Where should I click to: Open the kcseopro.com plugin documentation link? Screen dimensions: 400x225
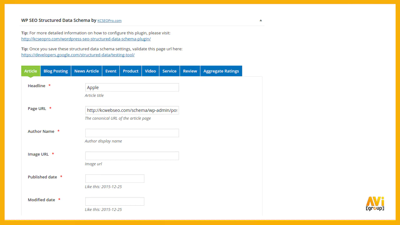click(86, 39)
